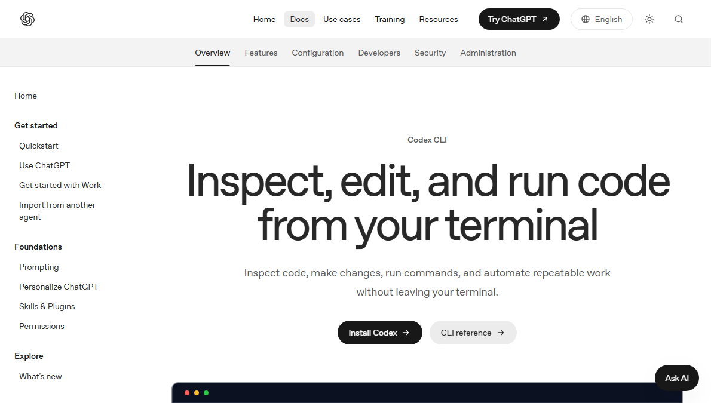Image resolution: width=717 pixels, height=403 pixels.
Task: Toggle the light/dark theme sun icon
Action: pos(649,19)
